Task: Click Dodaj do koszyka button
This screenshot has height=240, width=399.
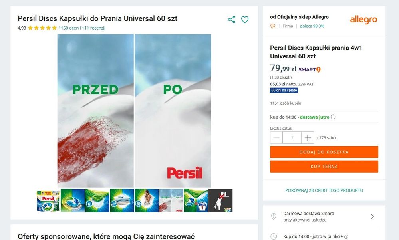Action: tap(324, 152)
